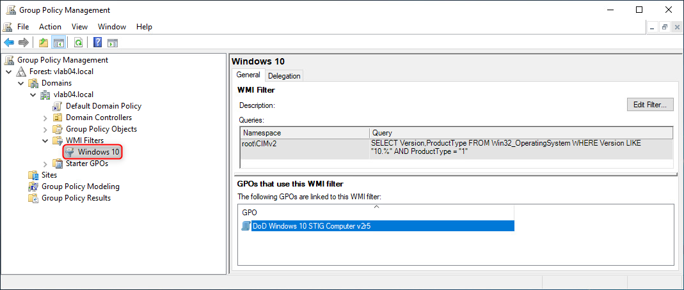Switch to the Delegation tab
Screen dimensions: 684x290
tap(284, 76)
